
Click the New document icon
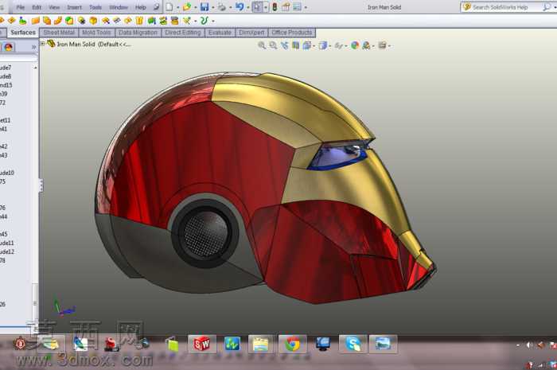tap(169, 6)
